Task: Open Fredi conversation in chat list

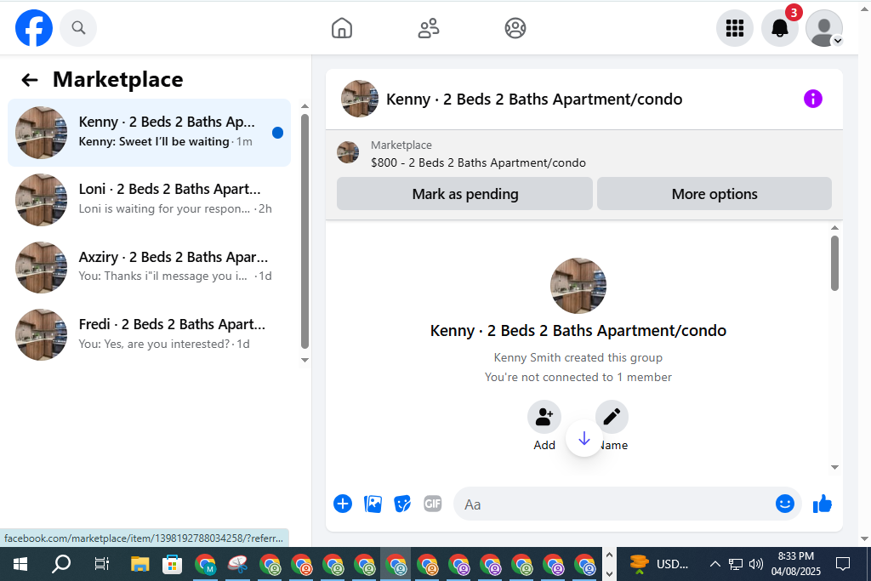Action: [x=149, y=335]
